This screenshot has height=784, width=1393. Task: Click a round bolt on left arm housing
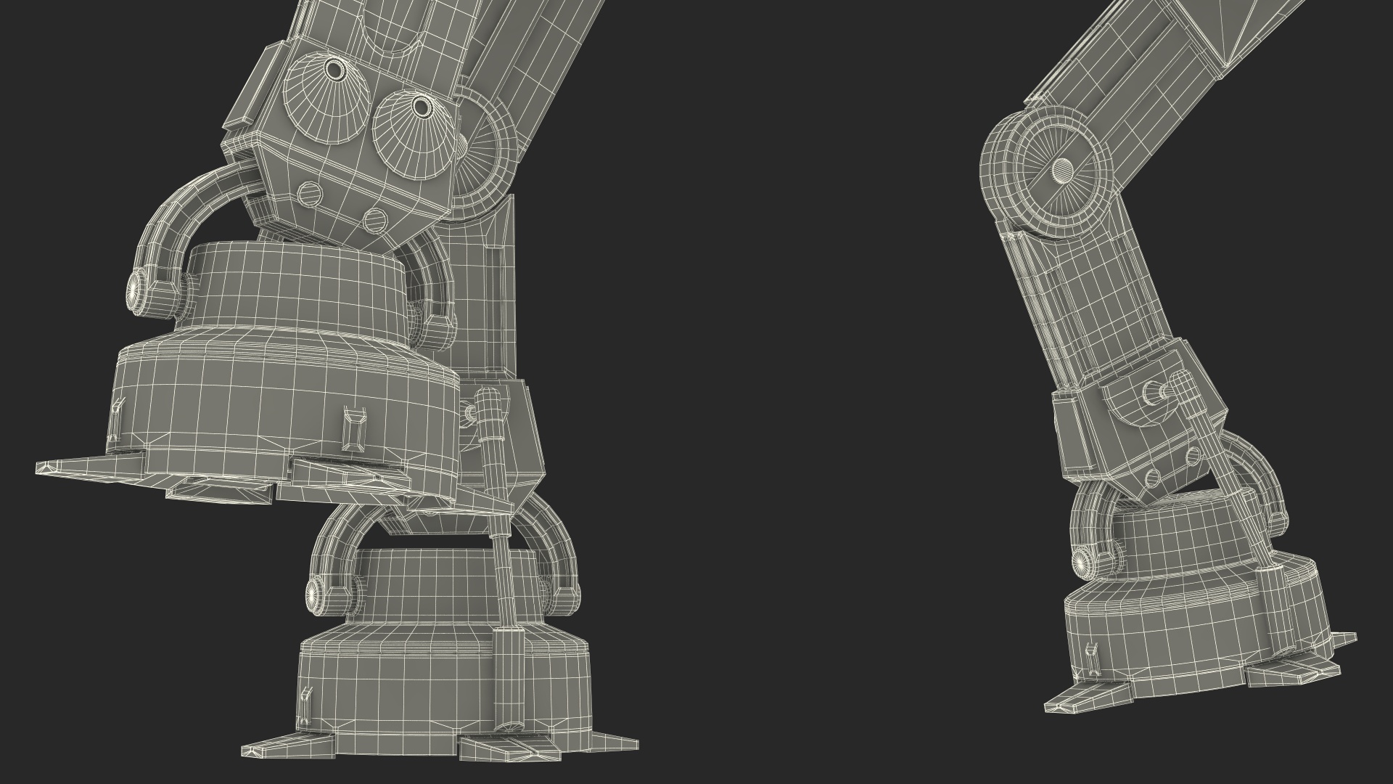click(309, 194)
